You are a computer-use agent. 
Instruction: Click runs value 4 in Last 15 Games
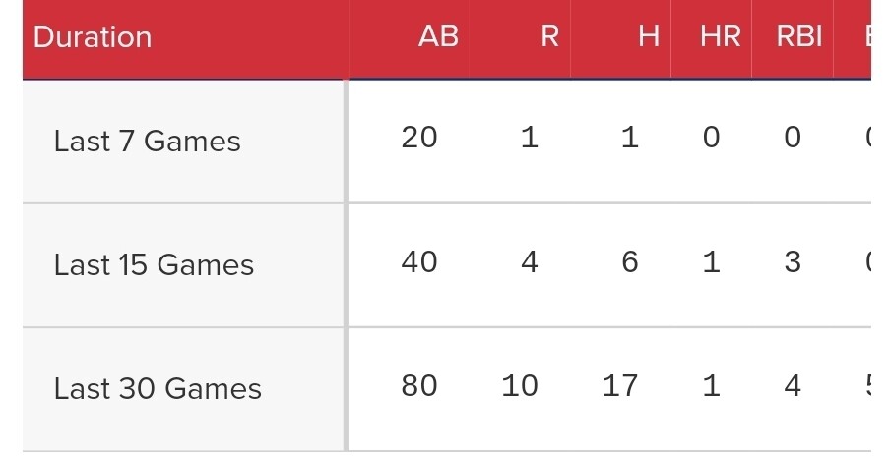point(529,261)
